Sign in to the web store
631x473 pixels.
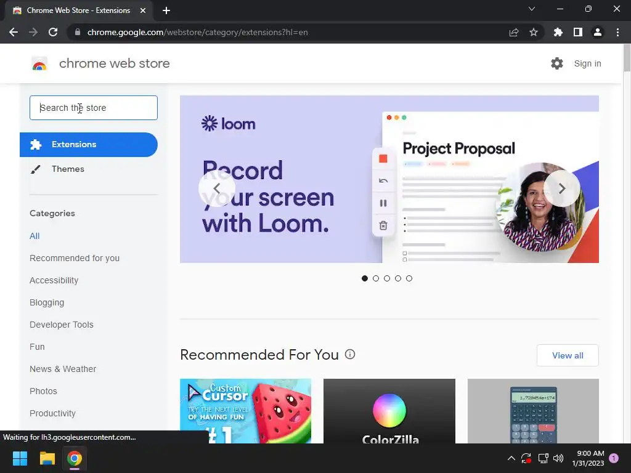pos(587,63)
